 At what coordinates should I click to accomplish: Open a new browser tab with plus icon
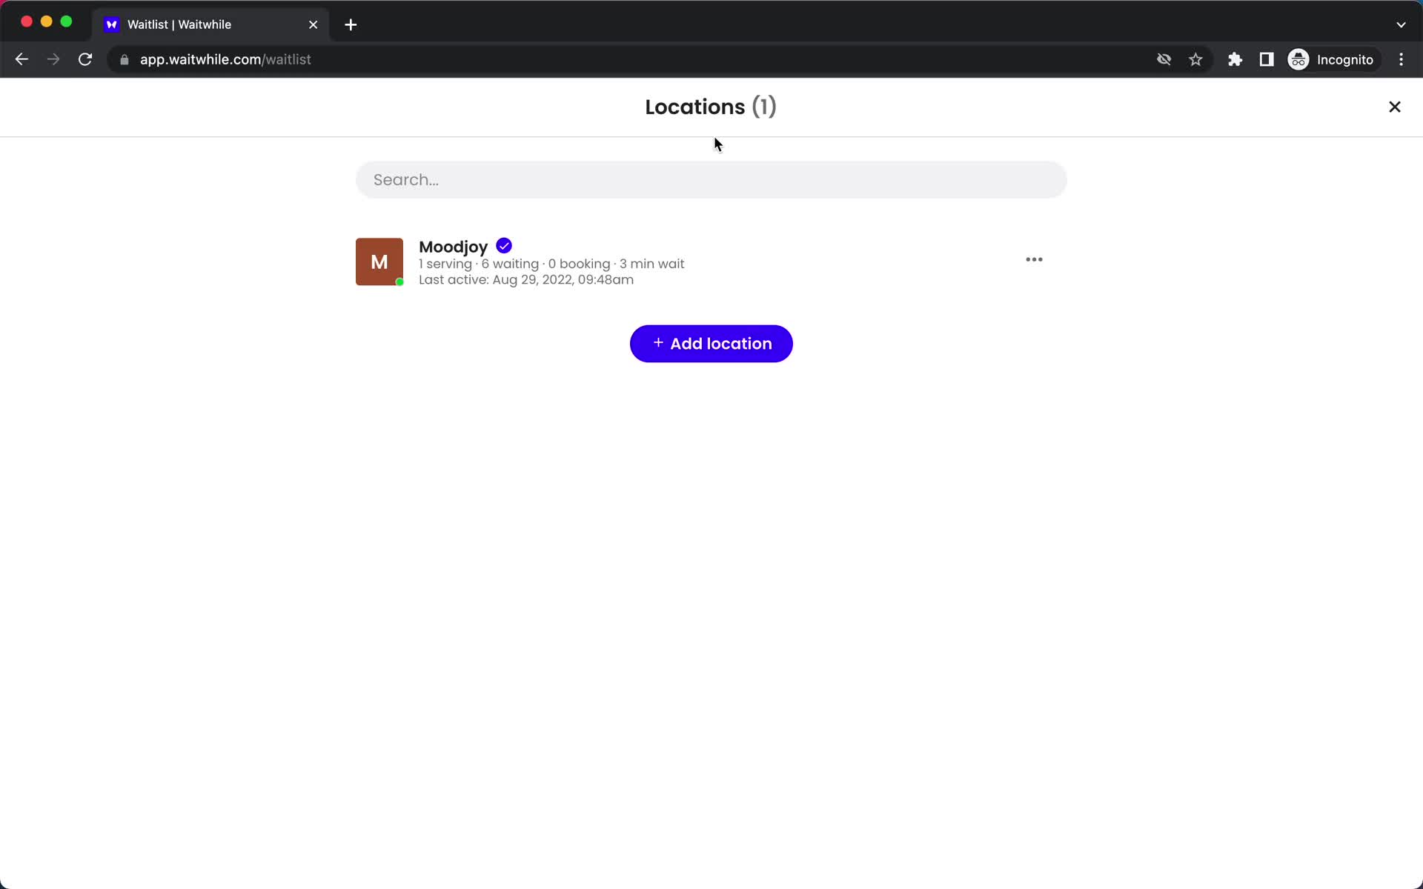coord(351,24)
